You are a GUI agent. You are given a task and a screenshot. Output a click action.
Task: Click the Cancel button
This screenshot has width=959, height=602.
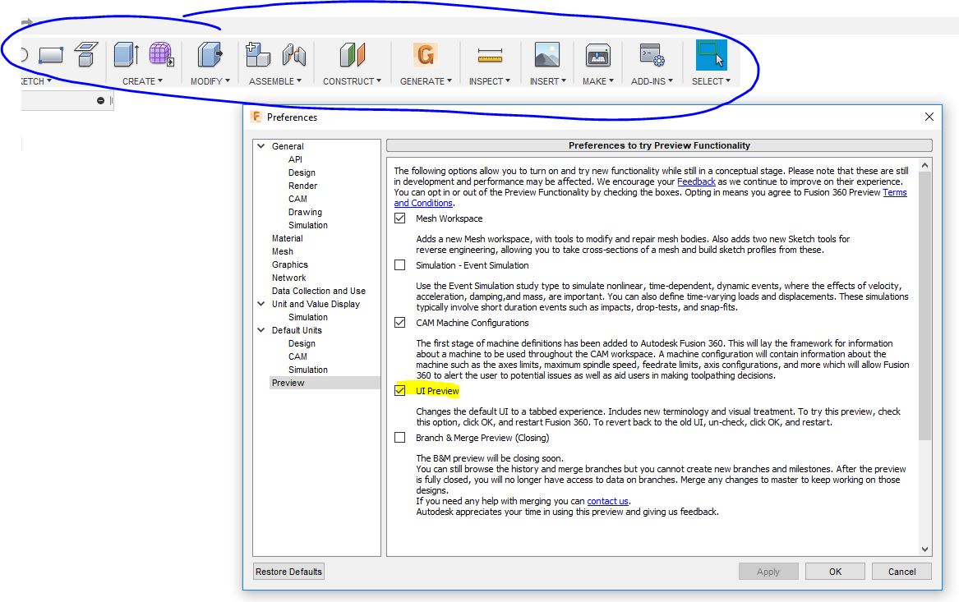tap(902, 572)
